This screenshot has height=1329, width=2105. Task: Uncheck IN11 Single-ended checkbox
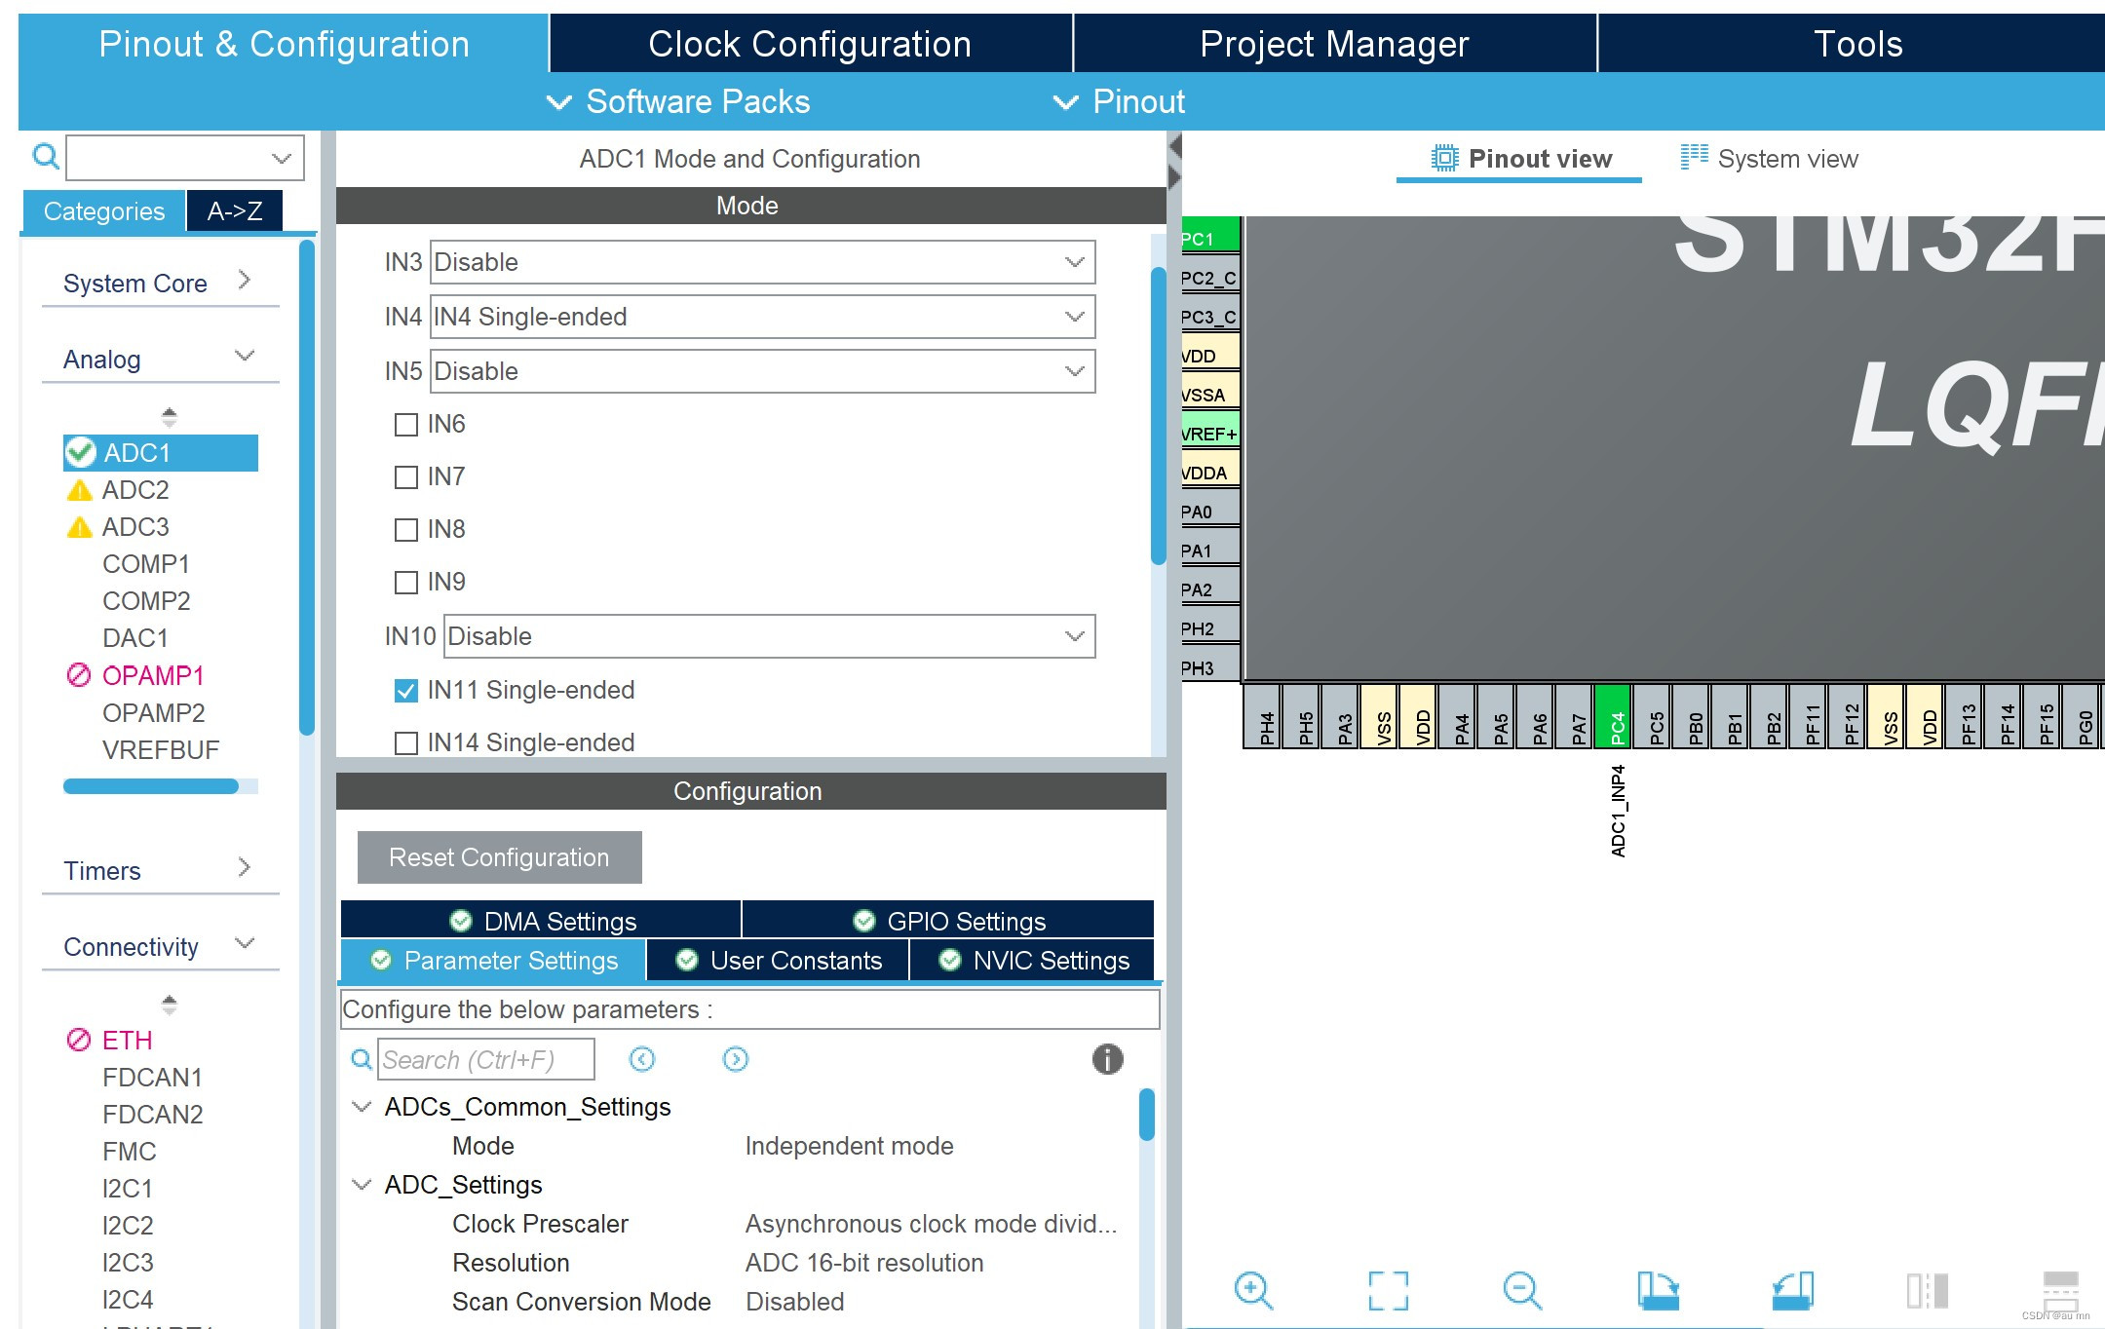(406, 691)
